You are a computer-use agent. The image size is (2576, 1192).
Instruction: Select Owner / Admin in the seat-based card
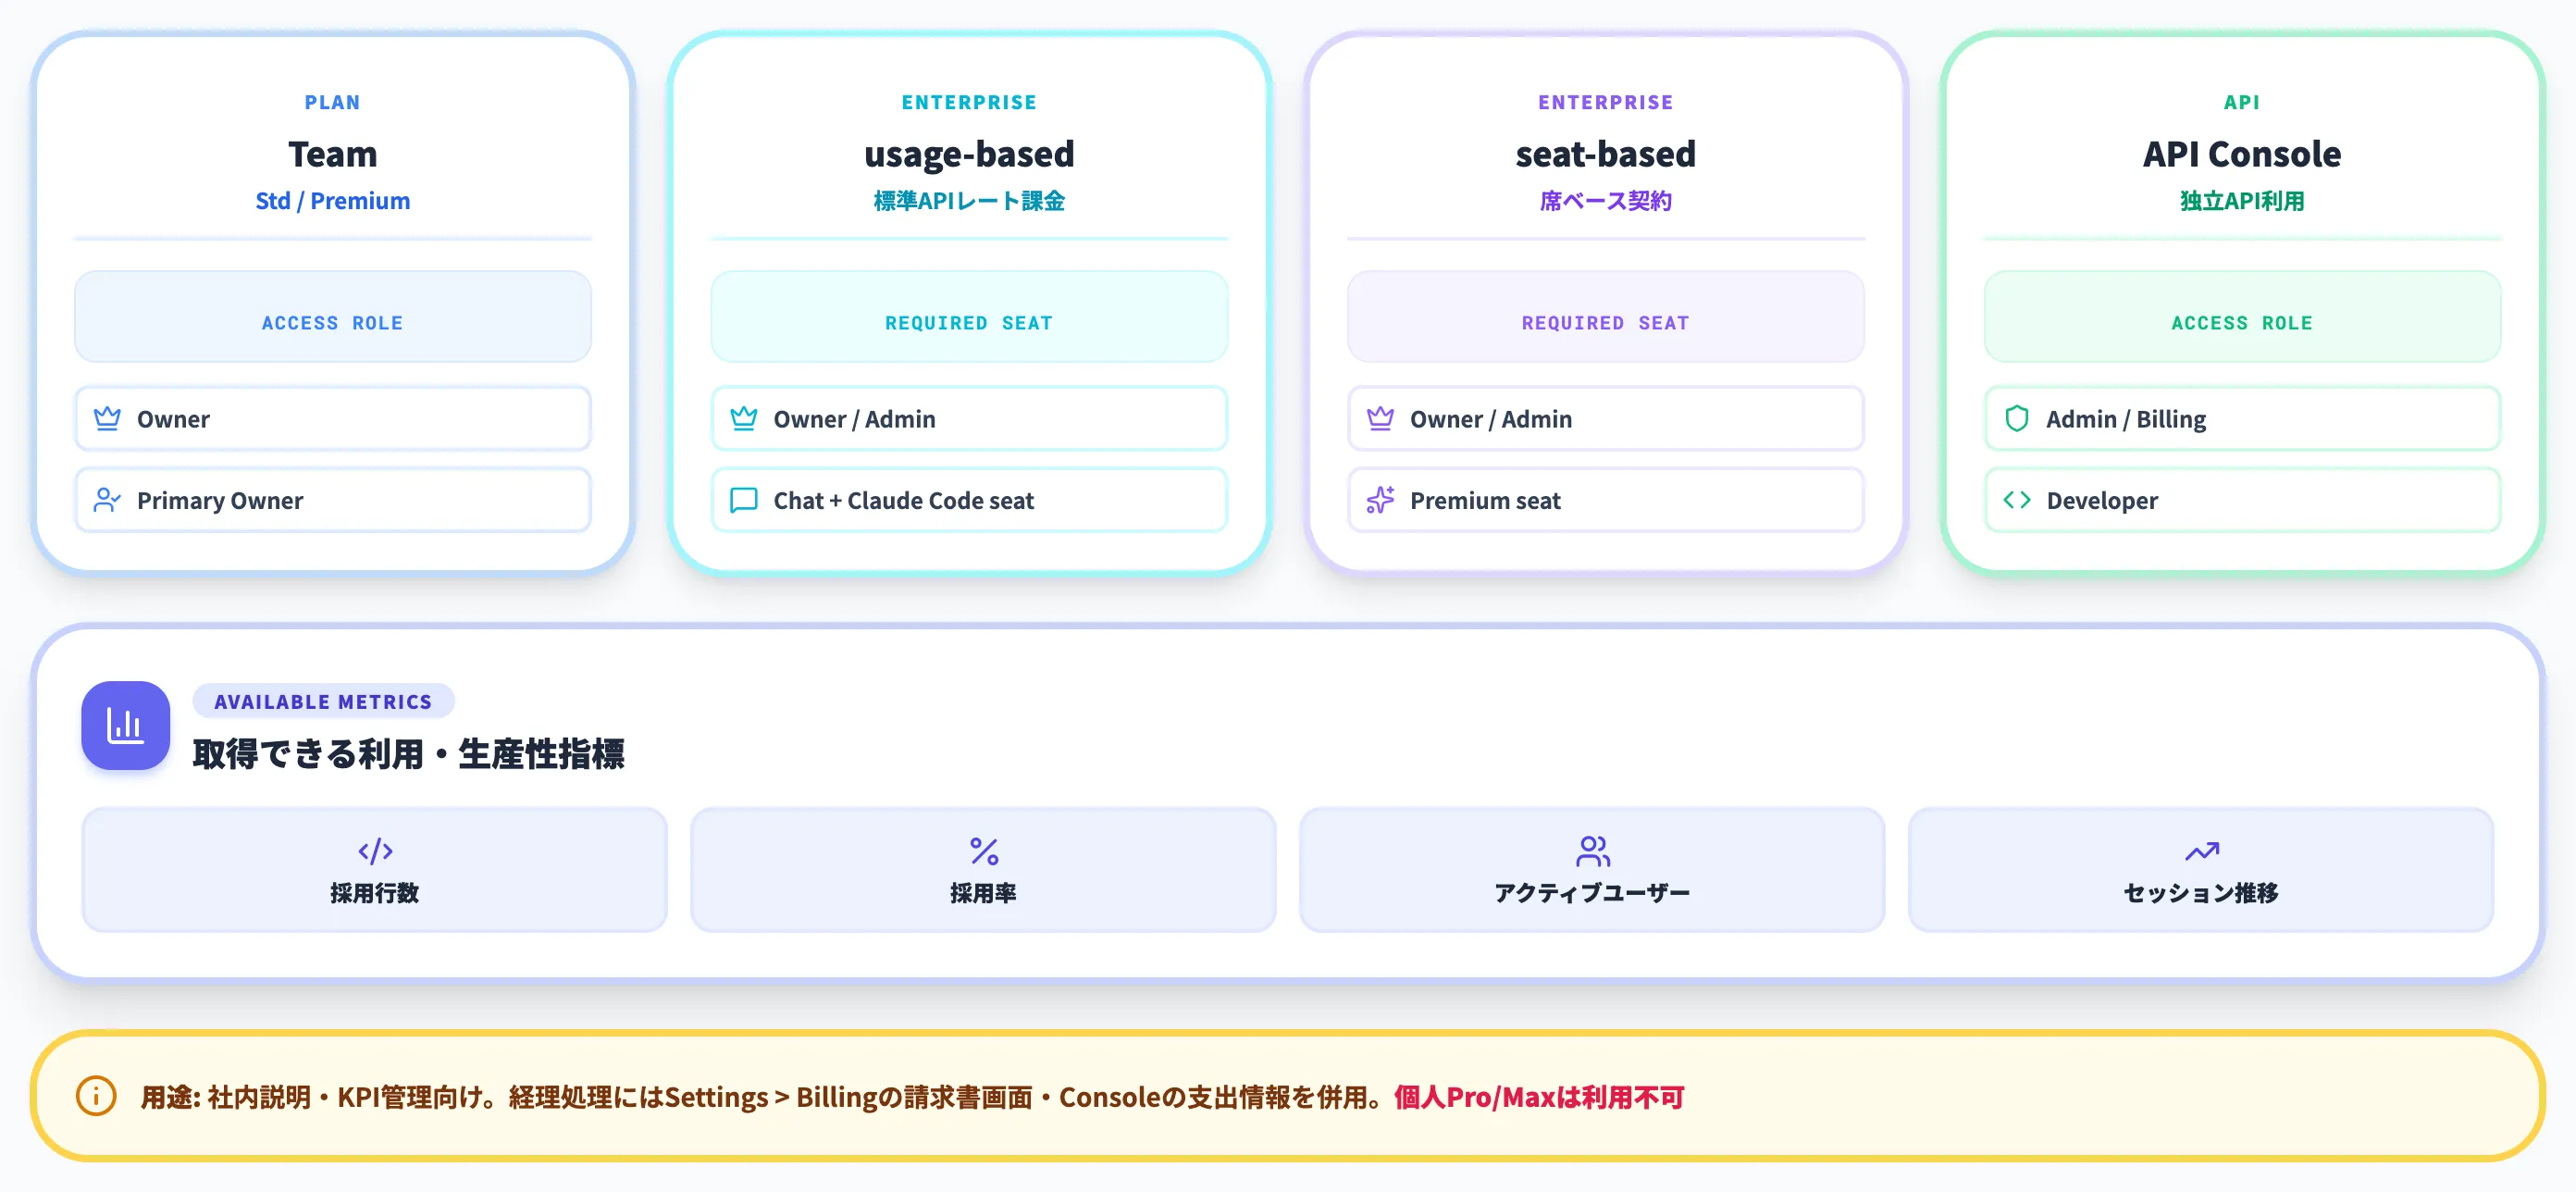pos(1606,418)
